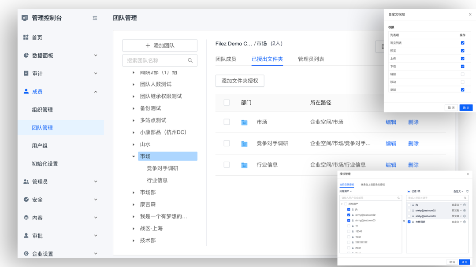Open 组织管理 in the sidebar
The image size is (476, 267).
tap(42, 110)
